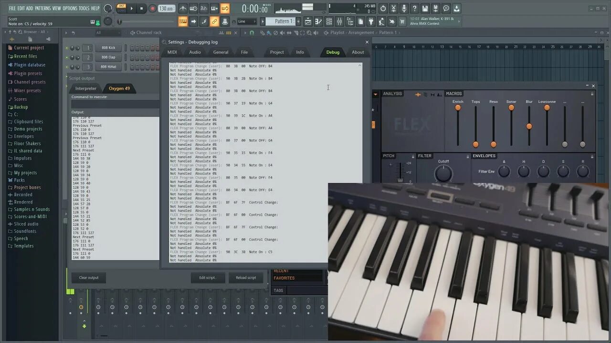Screen dimensions: 611x343
Task: Open the Project settings tab
Action: pos(277,52)
